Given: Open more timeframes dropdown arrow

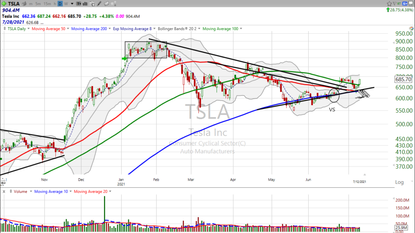Looking at the screenshot, I should [x=72, y=4].
